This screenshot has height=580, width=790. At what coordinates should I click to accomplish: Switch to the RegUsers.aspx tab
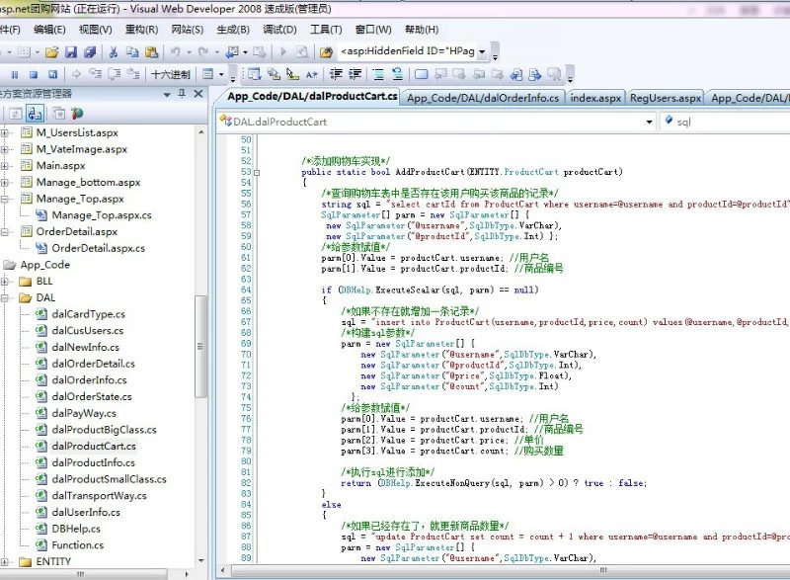tap(665, 98)
